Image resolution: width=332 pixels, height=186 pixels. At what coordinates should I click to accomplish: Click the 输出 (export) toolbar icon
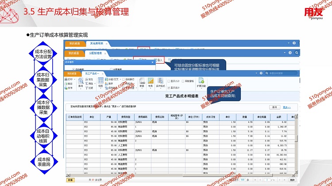70,84
